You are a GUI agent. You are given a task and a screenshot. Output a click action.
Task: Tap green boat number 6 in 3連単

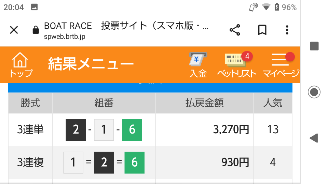point(132,129)
